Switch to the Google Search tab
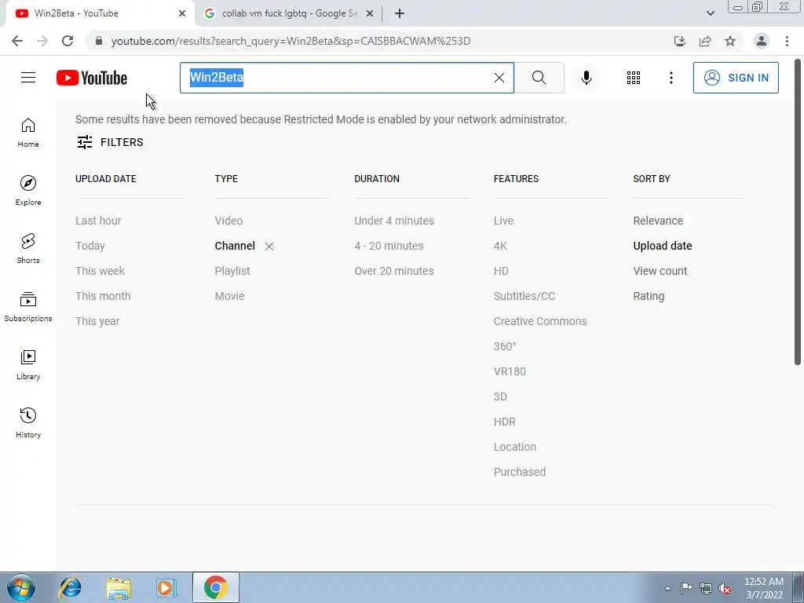The image size is (804, 603). coord(289,13)
